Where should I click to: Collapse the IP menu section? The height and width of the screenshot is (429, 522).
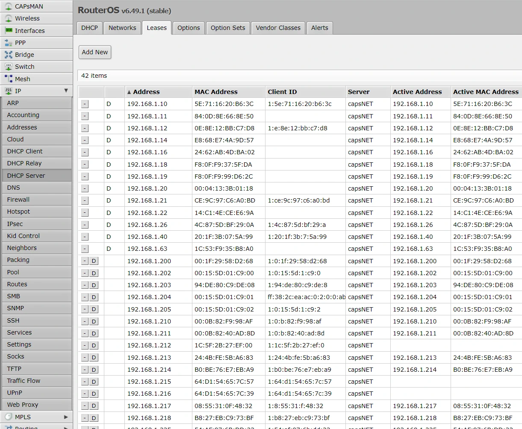(66, 91)
